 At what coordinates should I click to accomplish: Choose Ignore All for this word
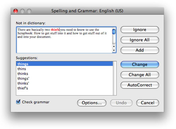139,40
